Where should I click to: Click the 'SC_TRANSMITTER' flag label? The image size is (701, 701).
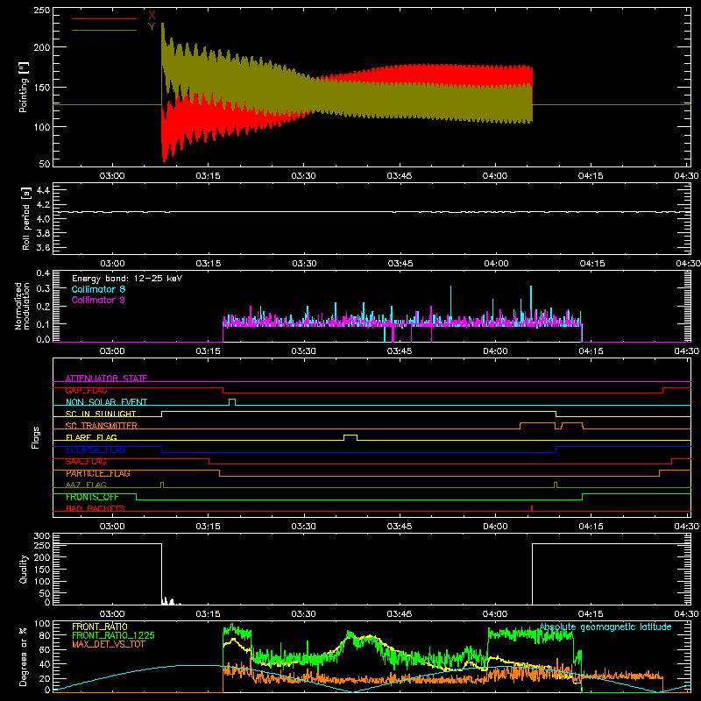pos(102,426)
